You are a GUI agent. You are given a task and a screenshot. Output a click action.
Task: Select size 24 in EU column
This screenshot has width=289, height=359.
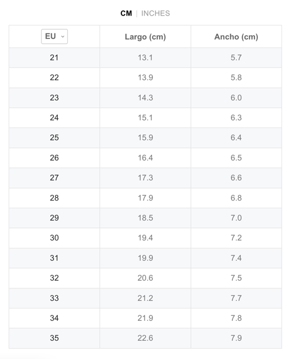tap(54, 118)
